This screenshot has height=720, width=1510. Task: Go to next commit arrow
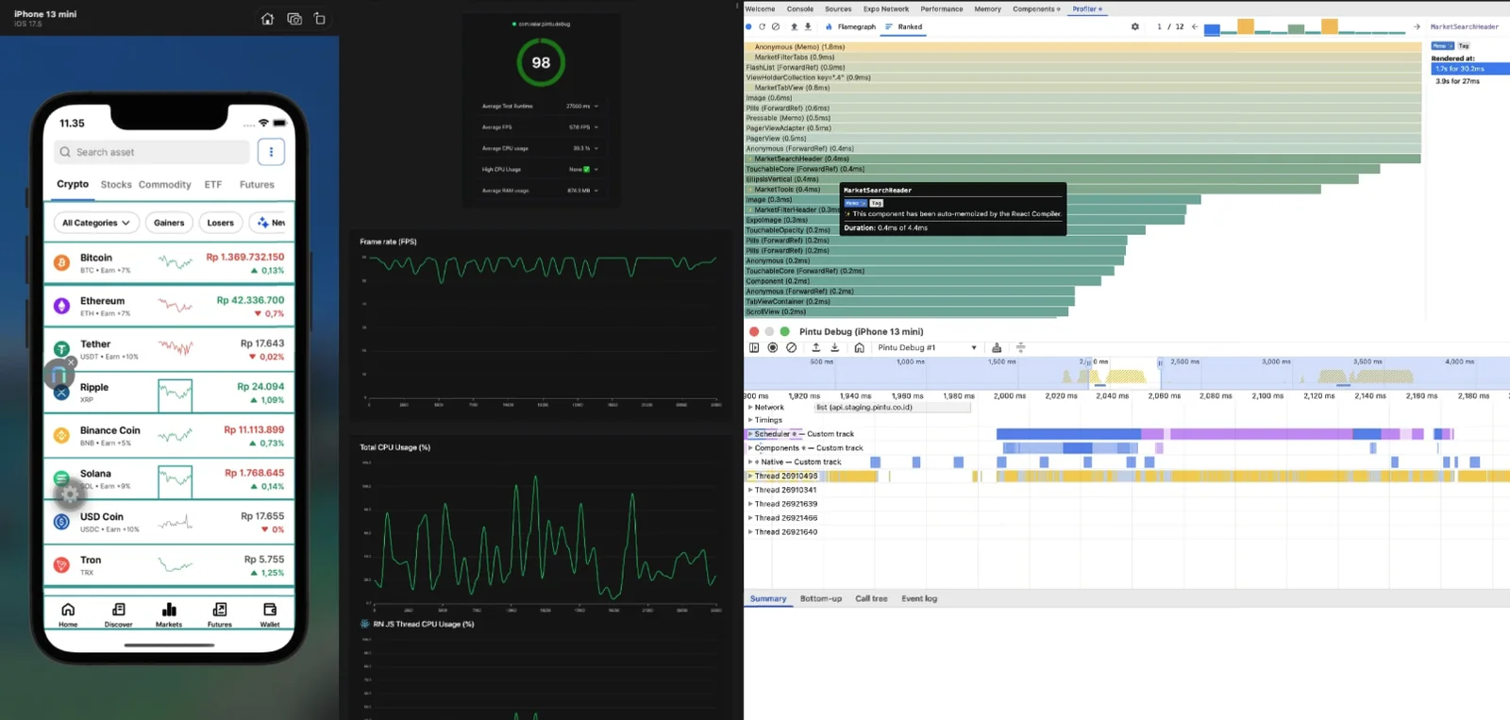[x=1417, y=26]
